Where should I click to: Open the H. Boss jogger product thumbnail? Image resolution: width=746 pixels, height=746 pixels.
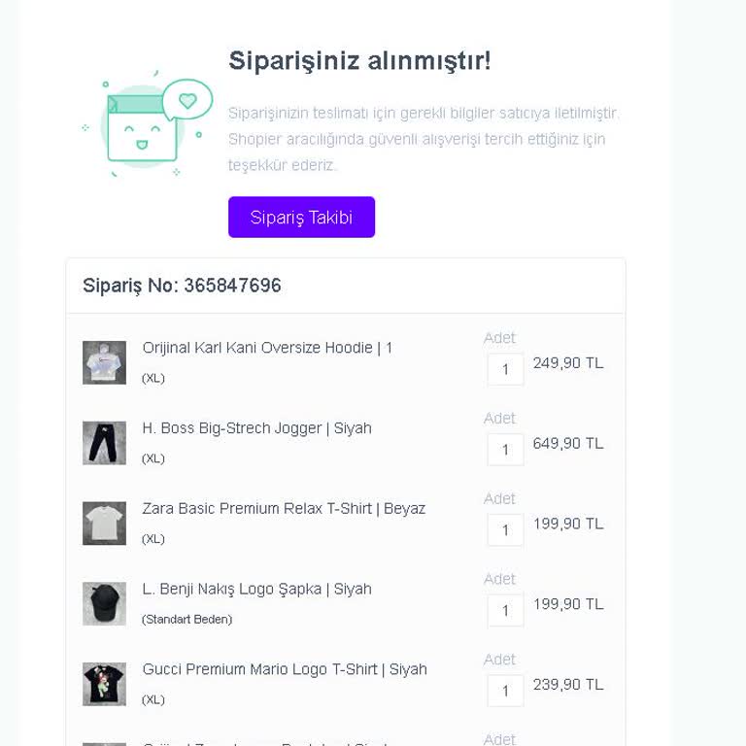coord(104,443)
